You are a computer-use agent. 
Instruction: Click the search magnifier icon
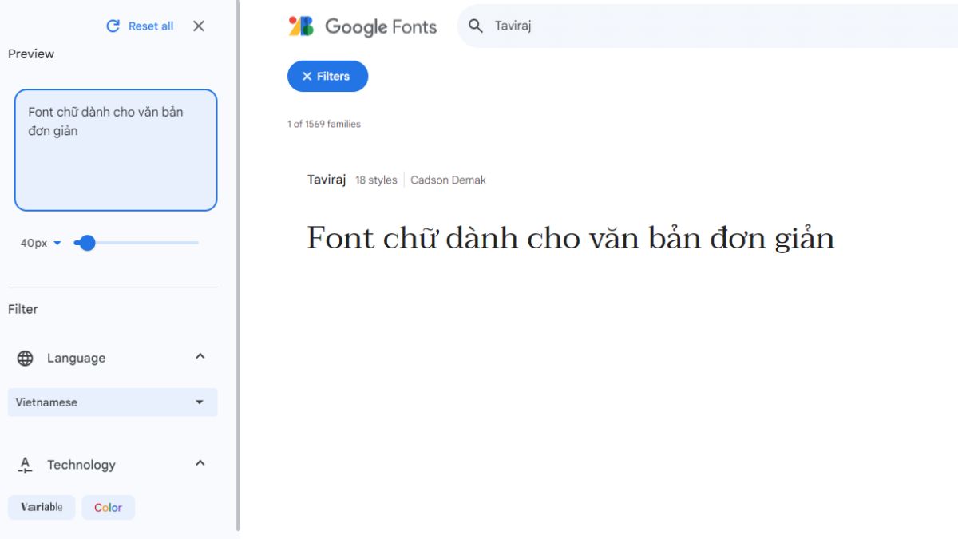pos(476,26)
